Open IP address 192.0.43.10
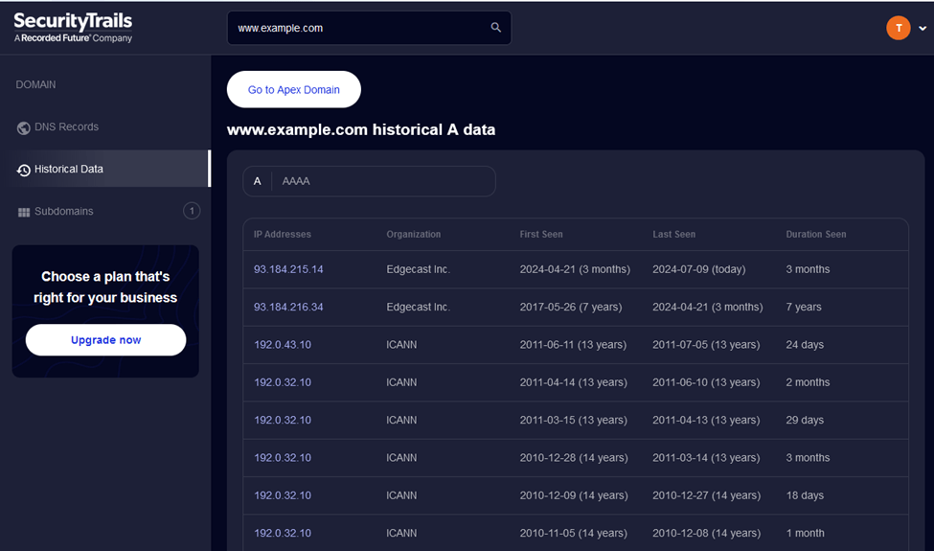This screenshot has height=551, width=934. (x=283, y=344)
